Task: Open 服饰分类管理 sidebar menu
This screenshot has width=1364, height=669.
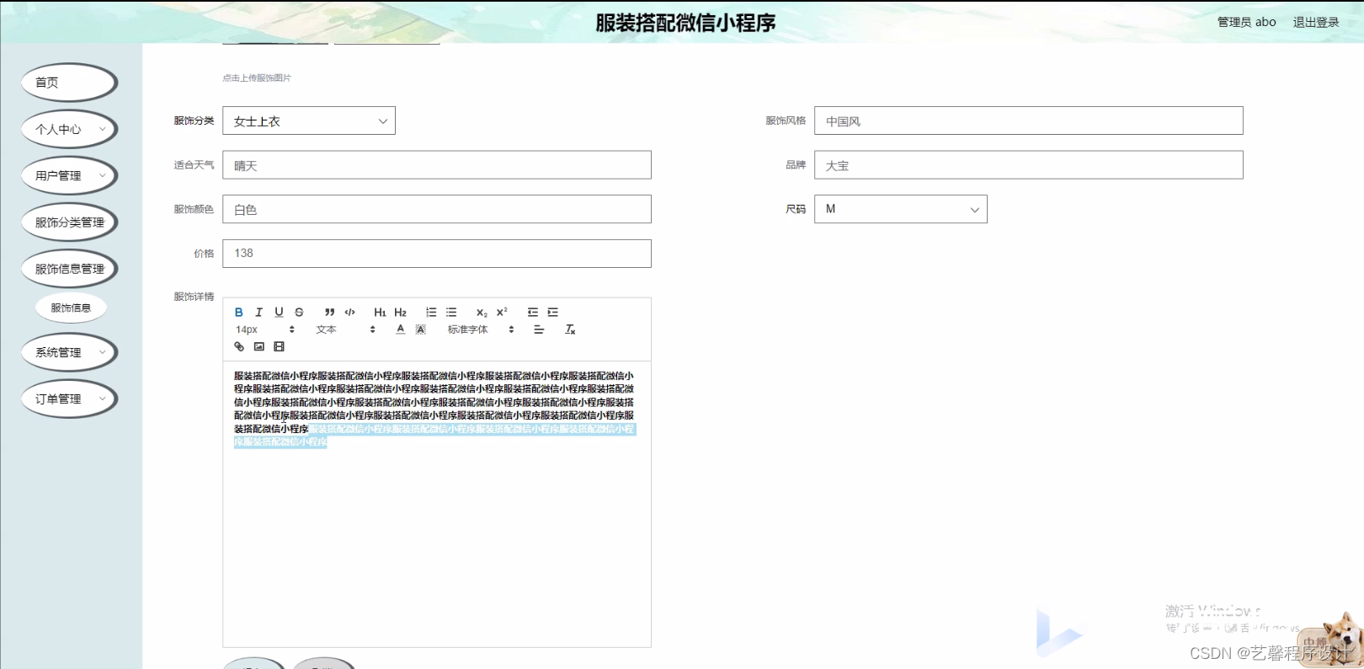Action: [69, 222]
